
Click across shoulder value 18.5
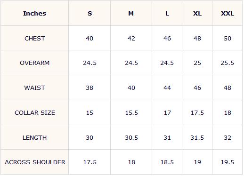click(167, 162)
